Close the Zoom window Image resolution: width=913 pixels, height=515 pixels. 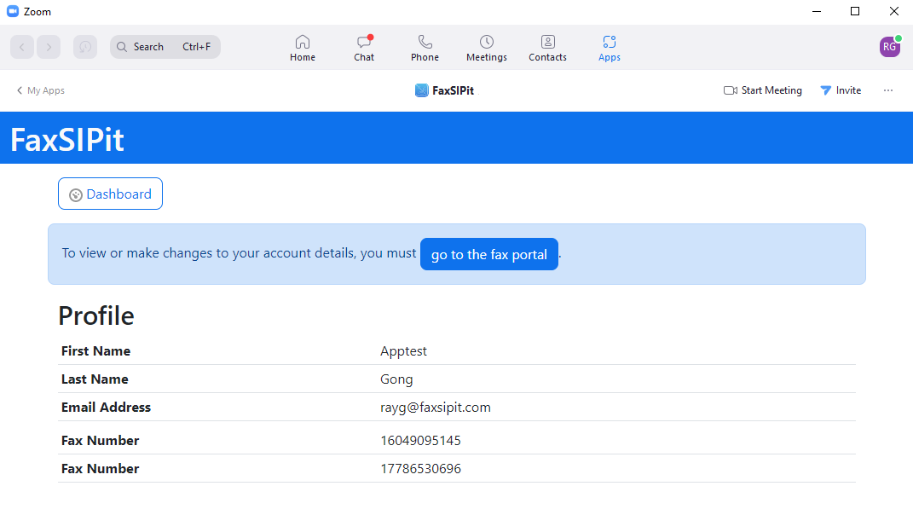[x=894, y=12]
